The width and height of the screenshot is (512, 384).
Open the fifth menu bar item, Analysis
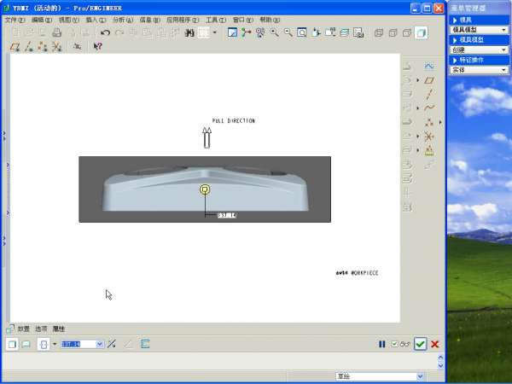(x=123, y=20)
